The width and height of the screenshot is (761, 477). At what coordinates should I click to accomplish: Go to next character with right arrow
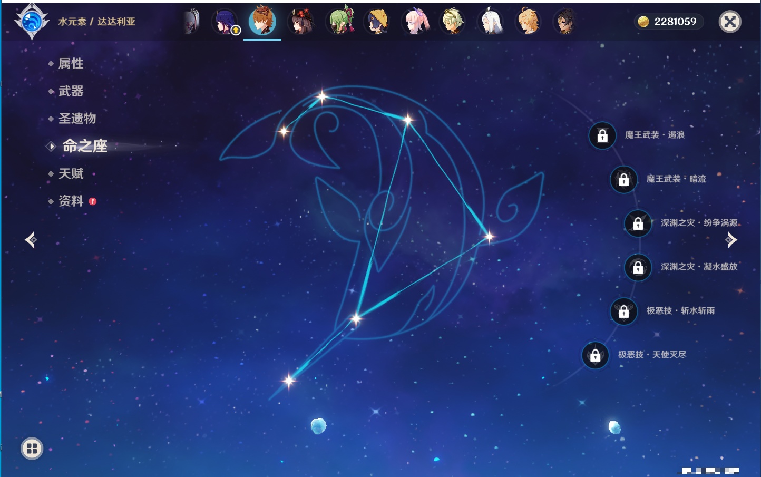731,240
